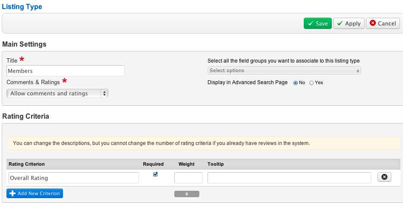Remove the Overall Rating criterion row
The width and height of the screenshot is (403, 208).
click(384, 176)
